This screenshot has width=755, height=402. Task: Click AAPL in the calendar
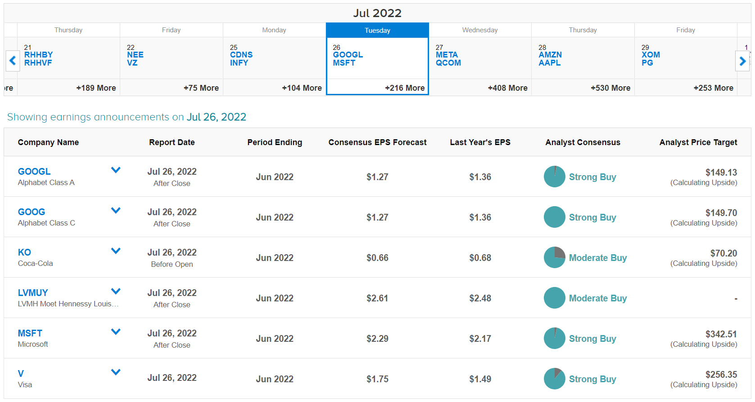click(x=550, y=63)
